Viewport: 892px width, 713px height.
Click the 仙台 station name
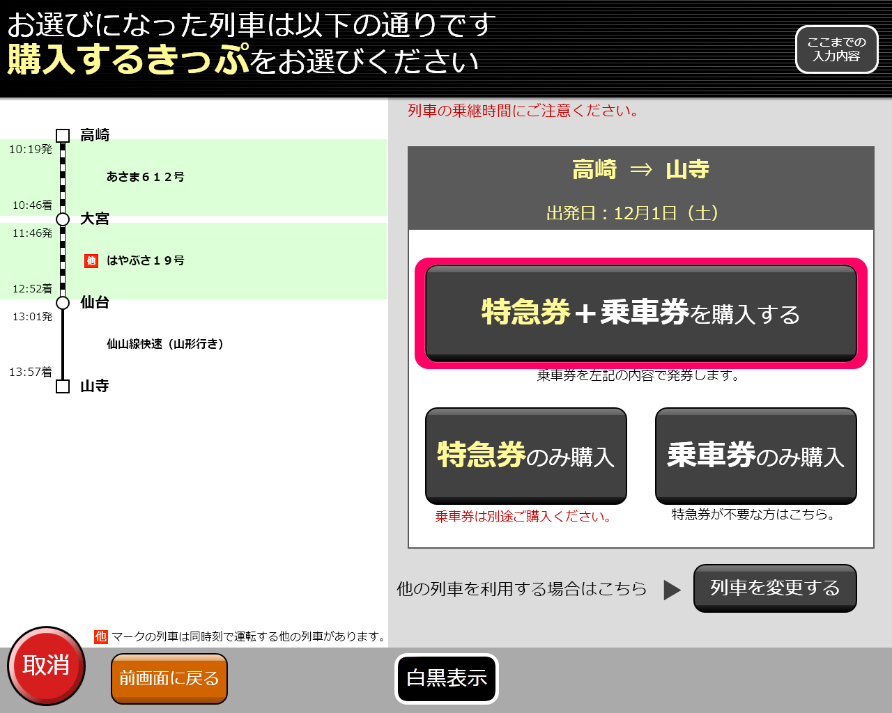95,302
